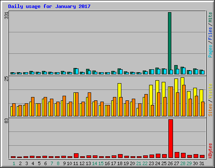This screenshot has width=215, height=168.
Task: Click day label 6 on the x-axis
Action: 45,163
